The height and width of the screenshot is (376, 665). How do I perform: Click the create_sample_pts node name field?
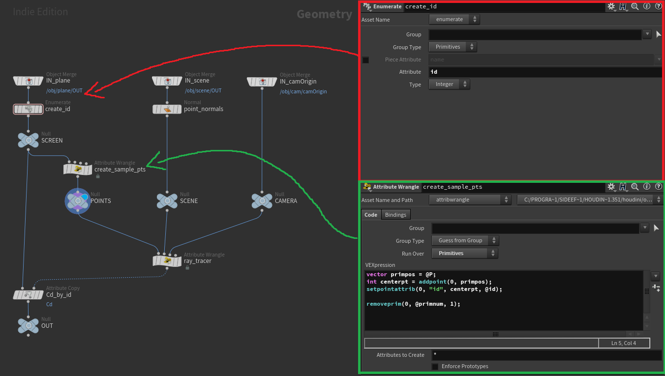(513, 187)
